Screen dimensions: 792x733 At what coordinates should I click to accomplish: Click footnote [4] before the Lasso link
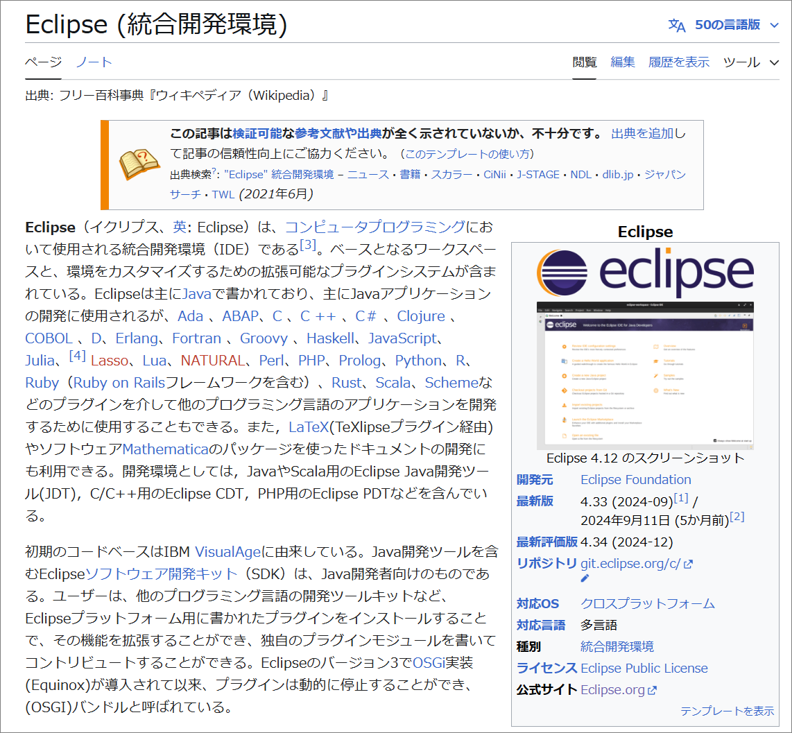tap(76, 355)
